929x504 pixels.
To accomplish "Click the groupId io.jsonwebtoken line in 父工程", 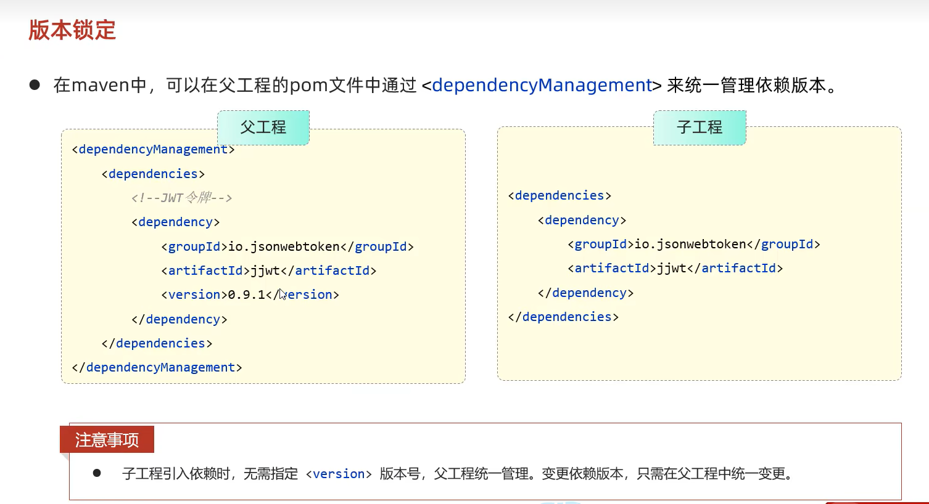I will 287,246.
